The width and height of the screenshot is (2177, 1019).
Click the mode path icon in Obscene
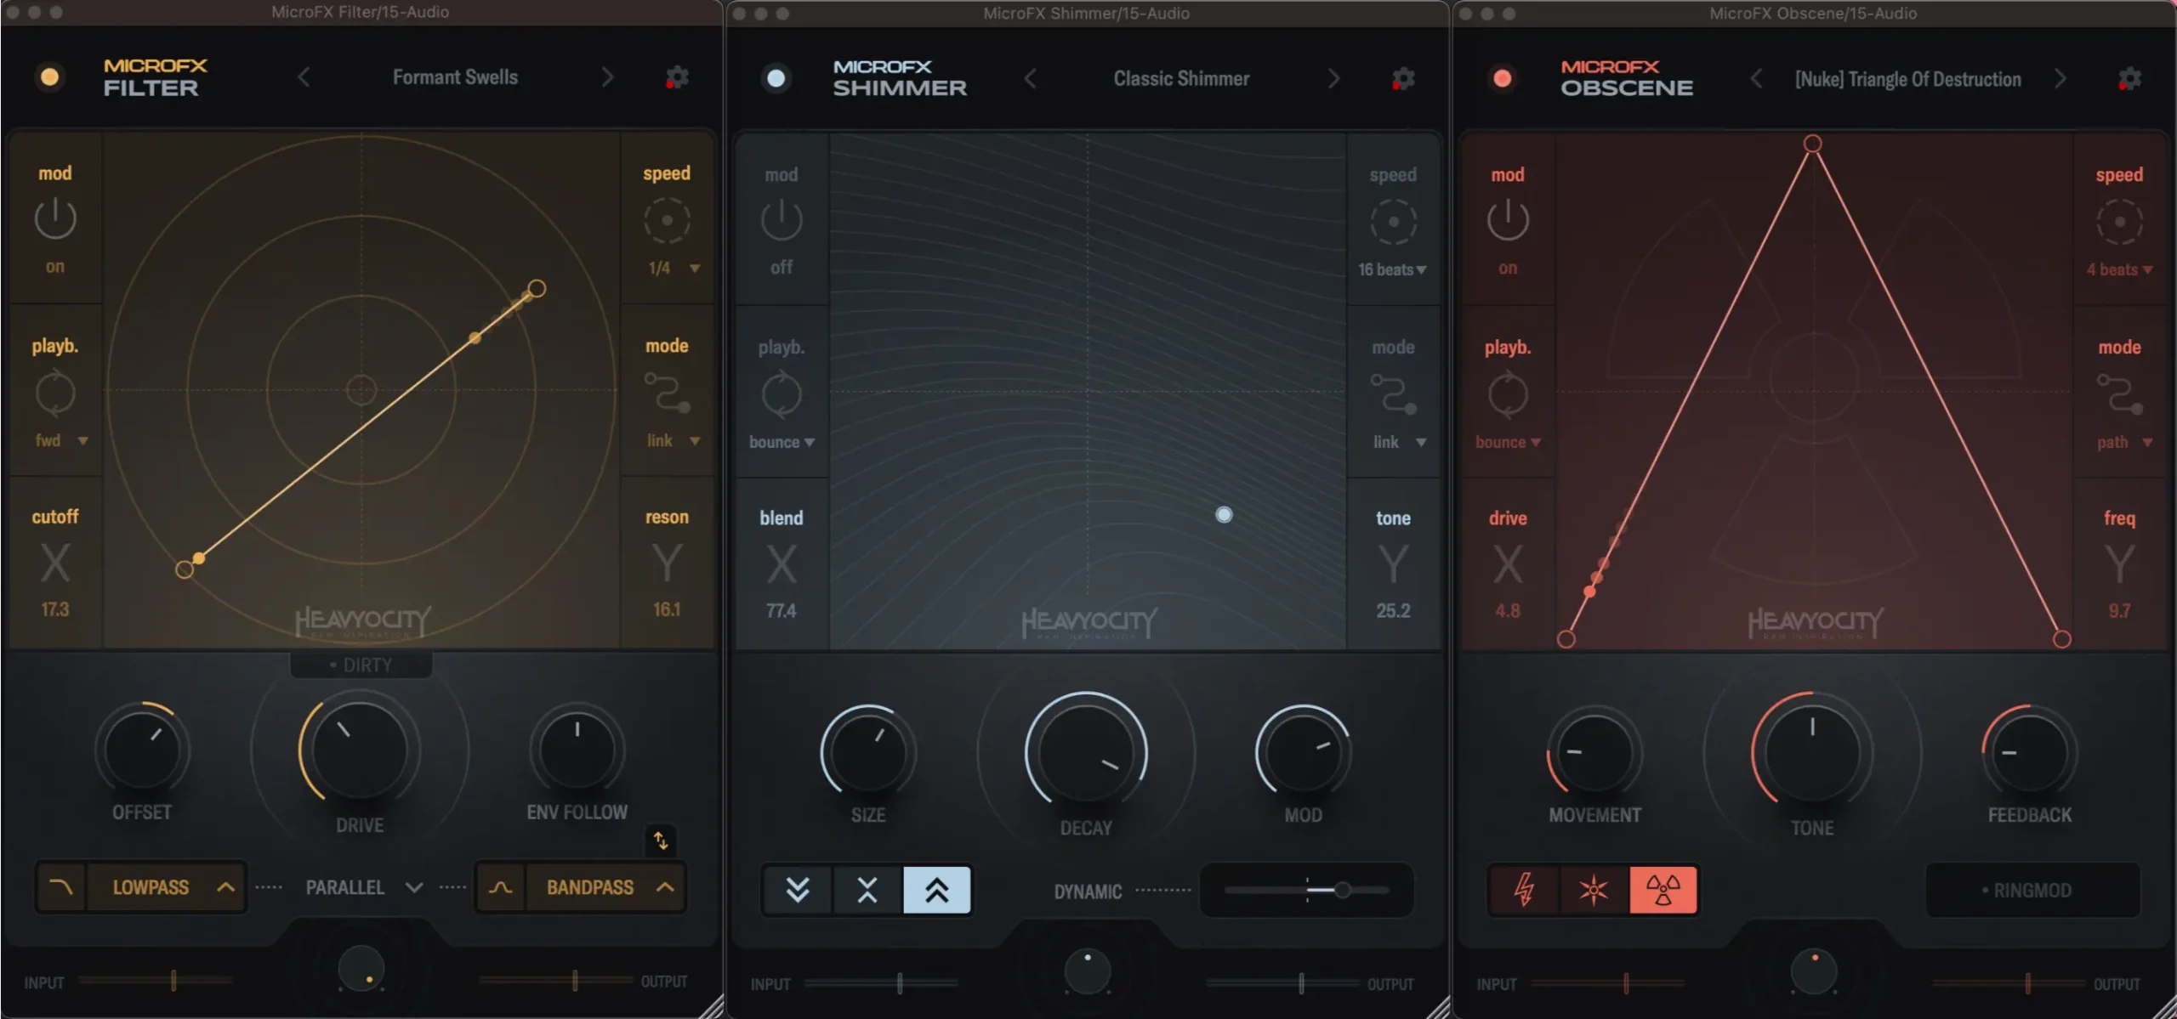point(2119,394)
